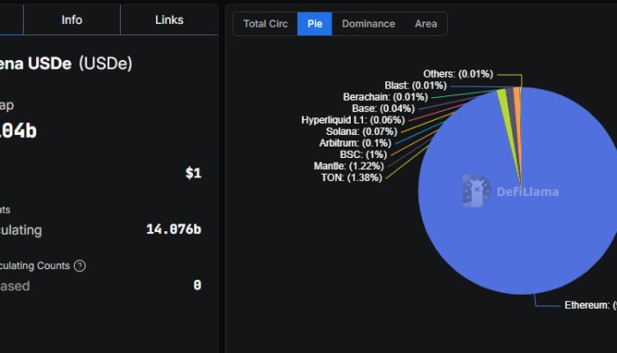Switch to the Info tab
This screenshot has width=617, height=353.
click(72, 19)
